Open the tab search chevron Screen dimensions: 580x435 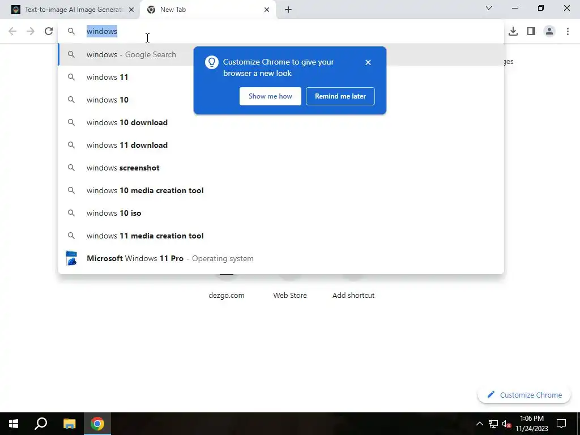(489, 8)
